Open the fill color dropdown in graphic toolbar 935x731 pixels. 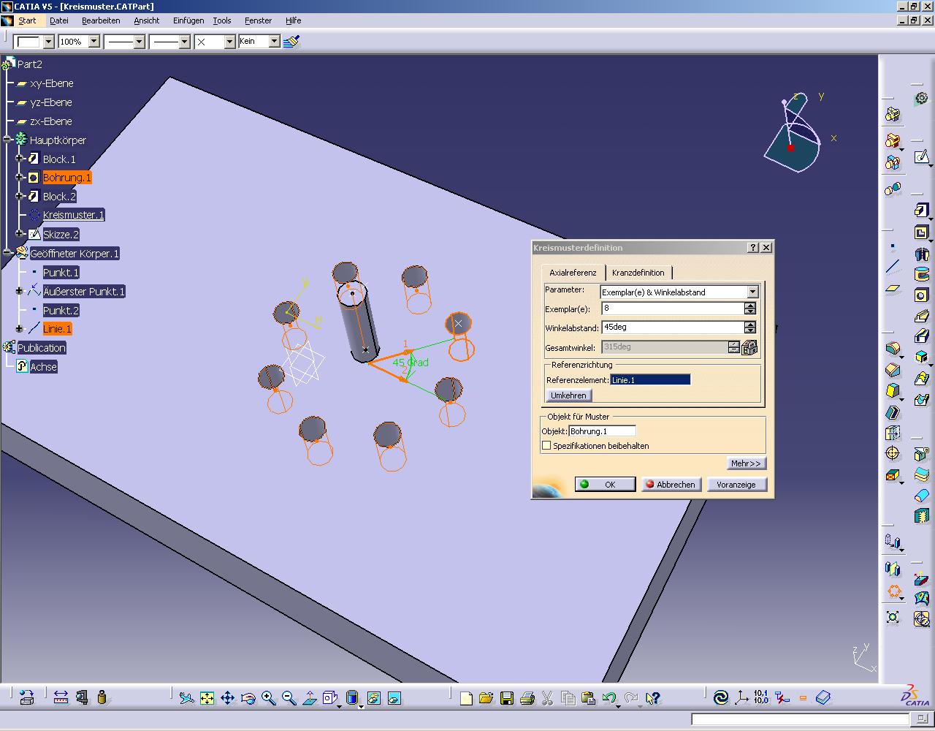tap(48, 42)
